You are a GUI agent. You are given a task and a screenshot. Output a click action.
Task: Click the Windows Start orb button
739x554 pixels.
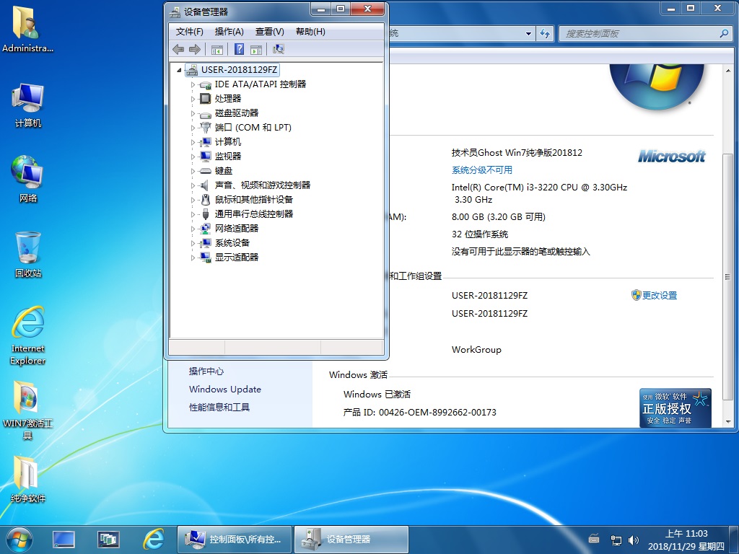point(19,539)
